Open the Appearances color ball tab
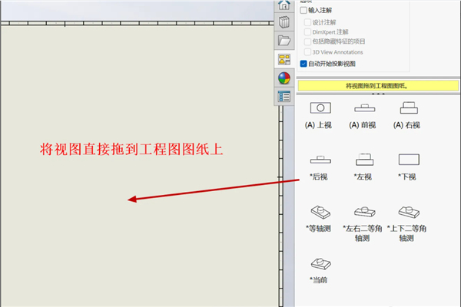The height and width of the screenshot is (307, 461). coord(284,78)
